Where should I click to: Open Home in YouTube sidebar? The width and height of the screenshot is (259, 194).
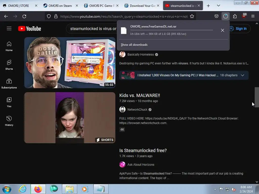tap(9, 46)
